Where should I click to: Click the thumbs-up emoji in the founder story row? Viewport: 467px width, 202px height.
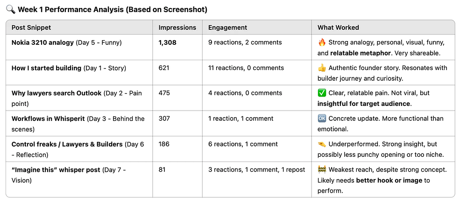click(x=321, y=68)
